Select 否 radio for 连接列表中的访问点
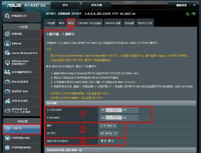This screenshot has width=201, height=153. click(x=109, y=141)
